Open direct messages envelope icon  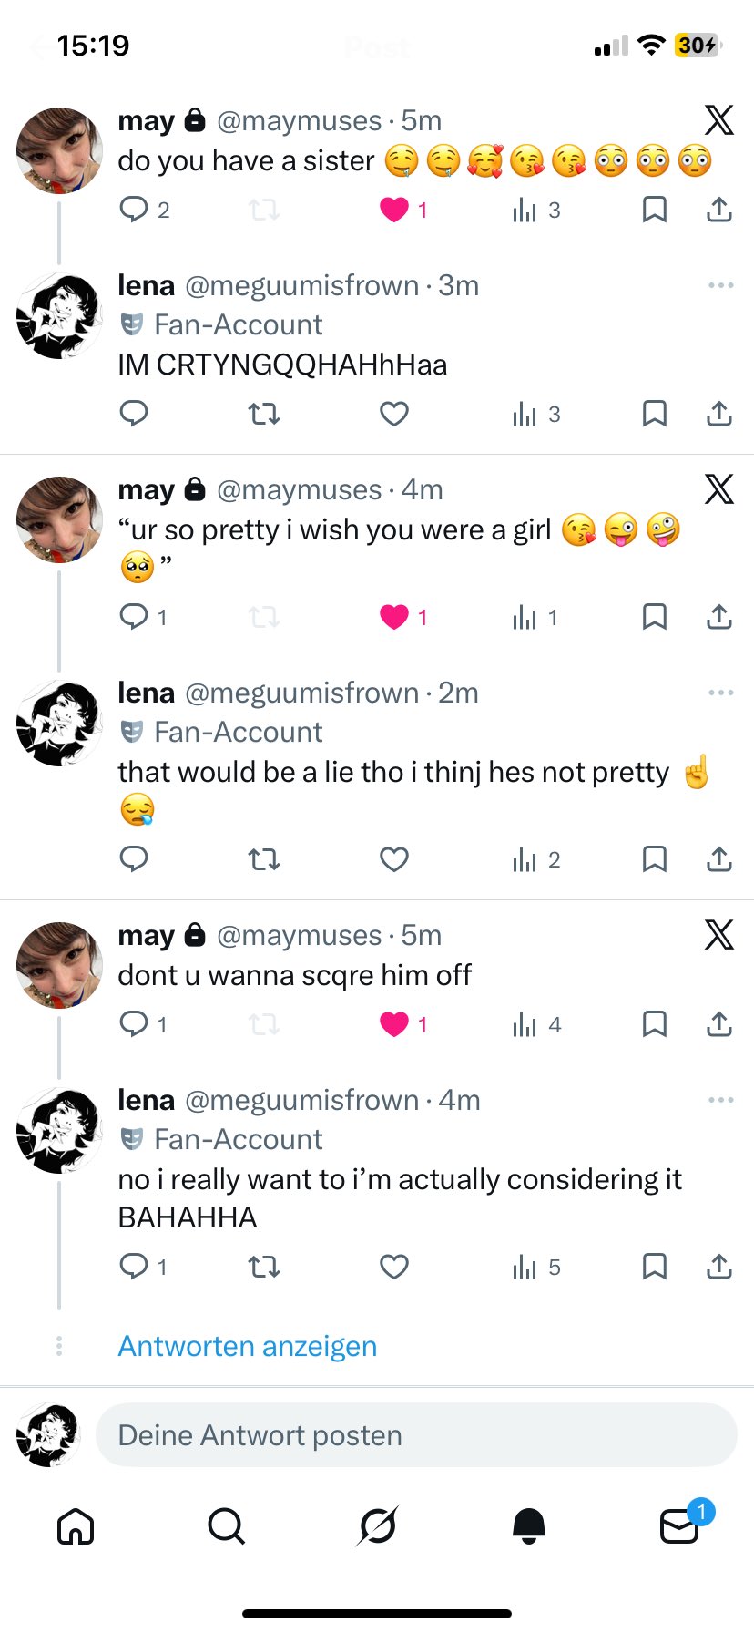pos(679,1525)
